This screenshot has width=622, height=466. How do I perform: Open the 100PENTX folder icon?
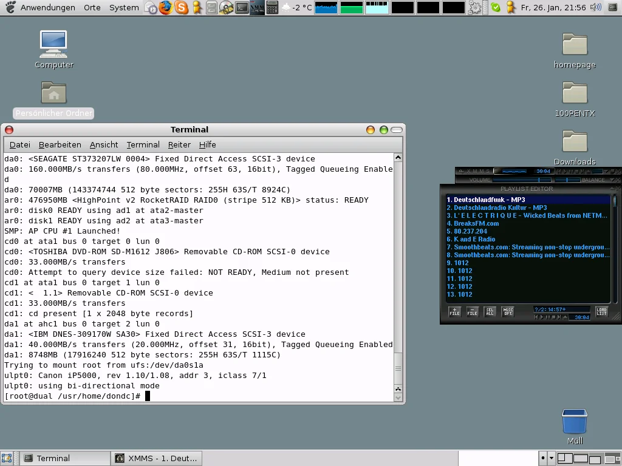point(575,93)
